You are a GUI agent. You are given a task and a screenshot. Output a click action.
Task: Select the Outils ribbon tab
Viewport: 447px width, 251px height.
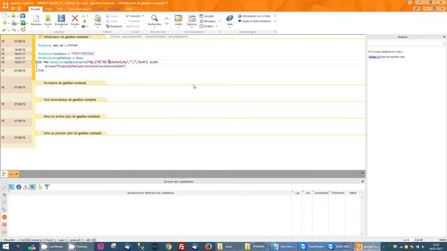pos(129,9)
